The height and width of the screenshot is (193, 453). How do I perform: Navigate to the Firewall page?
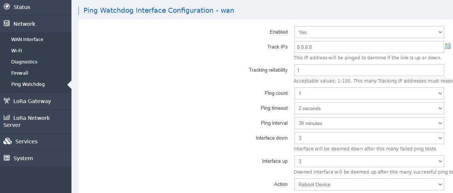tap(20, 73)
